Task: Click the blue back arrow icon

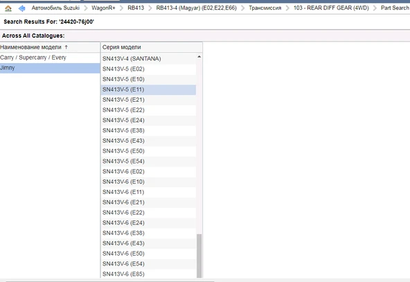Action: point(22,8)
